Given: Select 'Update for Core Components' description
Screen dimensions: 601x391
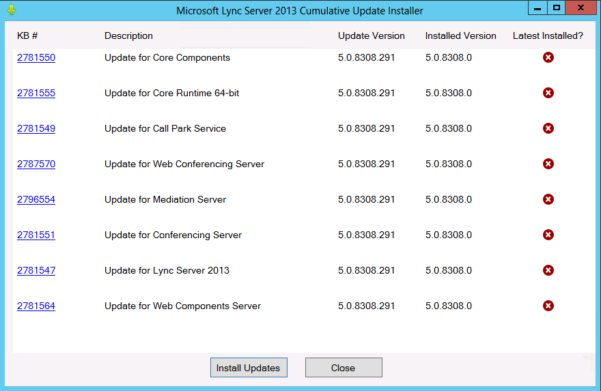Looking at the screenshot, I should coord(167,58).
